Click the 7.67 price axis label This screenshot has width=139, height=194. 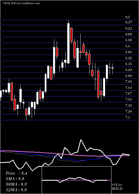pos(128,94)
